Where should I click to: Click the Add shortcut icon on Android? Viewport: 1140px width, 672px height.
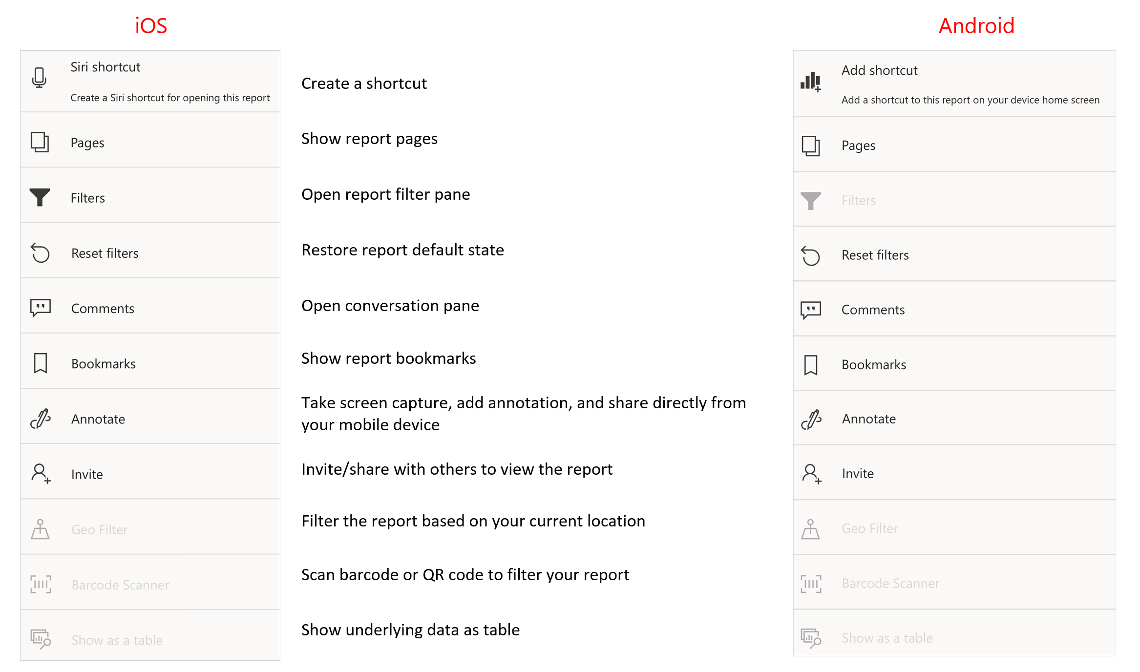pyautogui.click(x=814, y=83)
